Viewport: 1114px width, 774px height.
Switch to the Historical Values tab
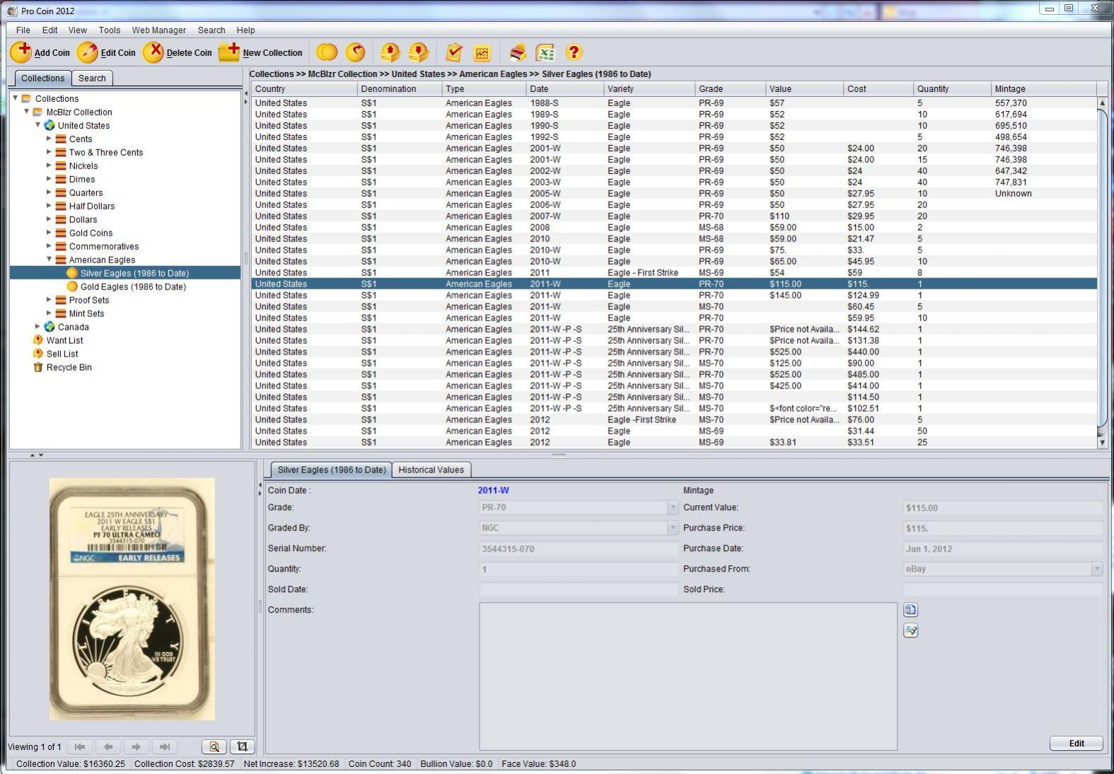point(431,470)
